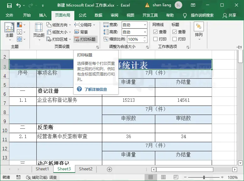Open the 文件 tab
The image size is (244, 181).
9,15
